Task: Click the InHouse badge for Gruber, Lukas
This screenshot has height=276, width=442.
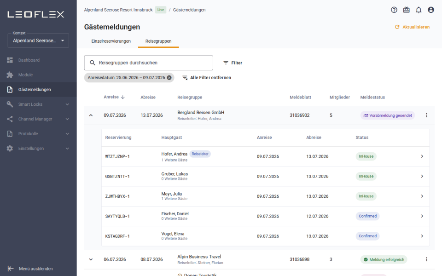Action: tap(366, 176)
